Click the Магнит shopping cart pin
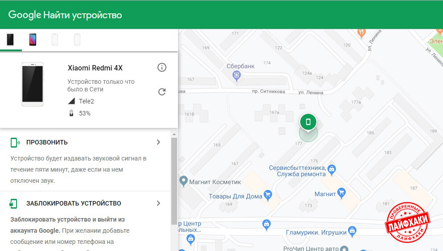 coord(342,193)
